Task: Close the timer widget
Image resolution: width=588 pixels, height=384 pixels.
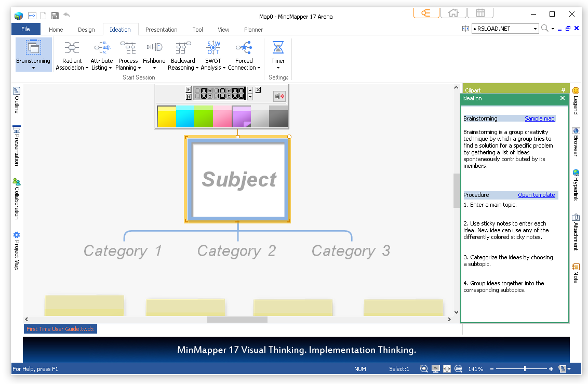Action: point(258,89)
